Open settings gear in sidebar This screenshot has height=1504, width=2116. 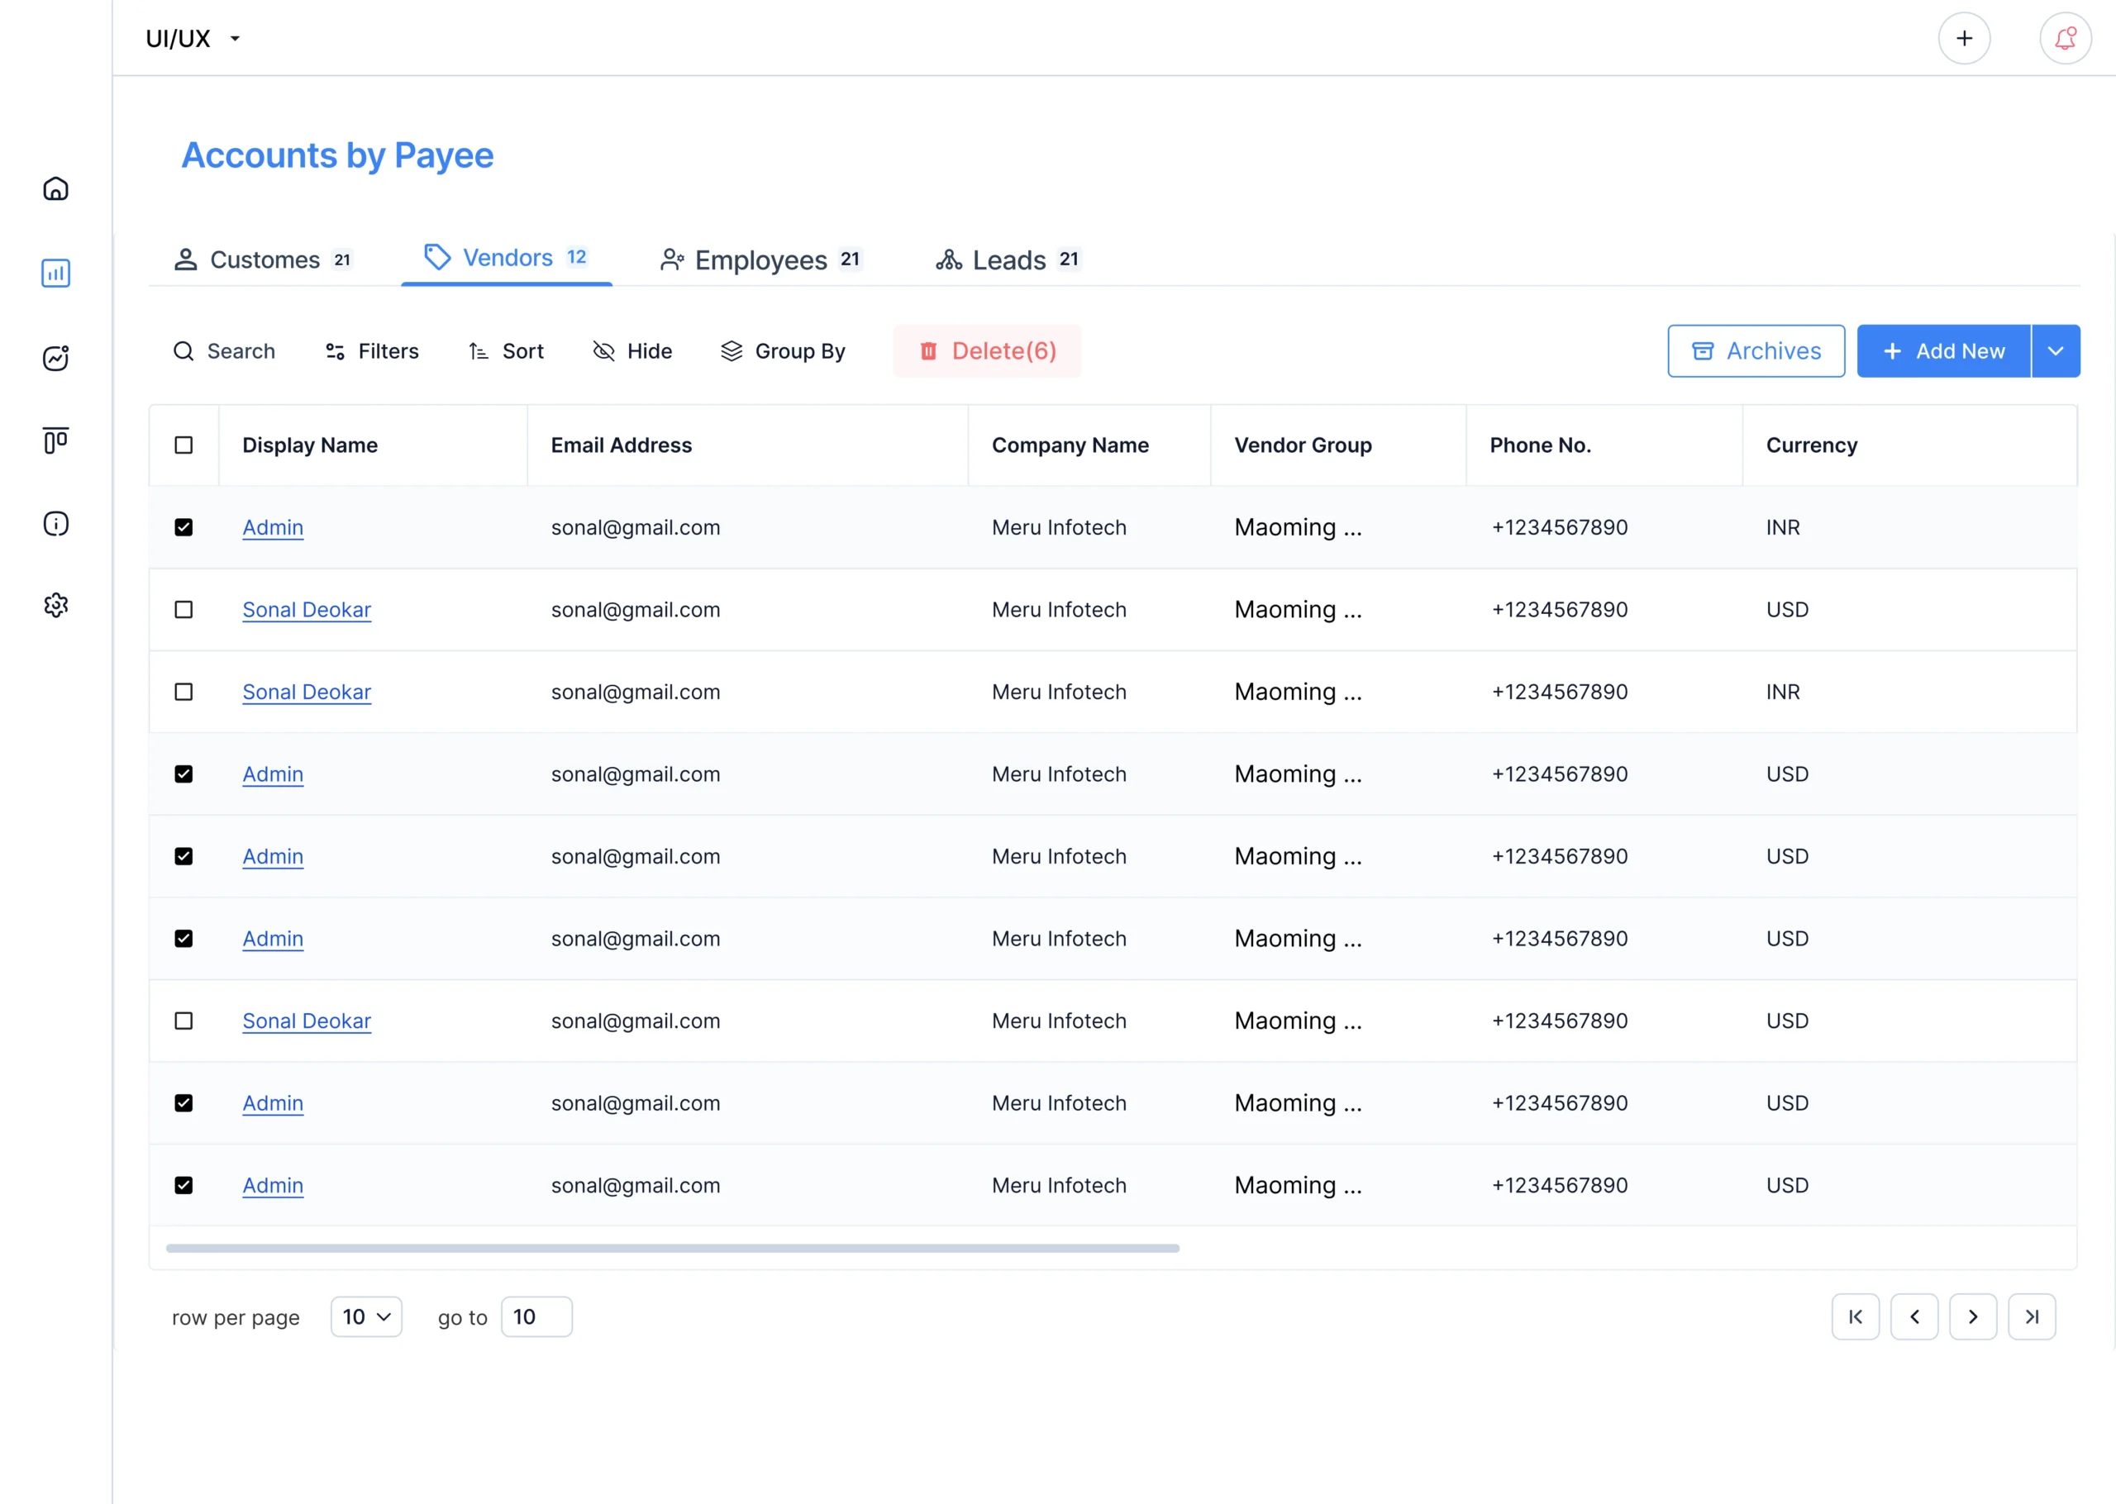55,606
